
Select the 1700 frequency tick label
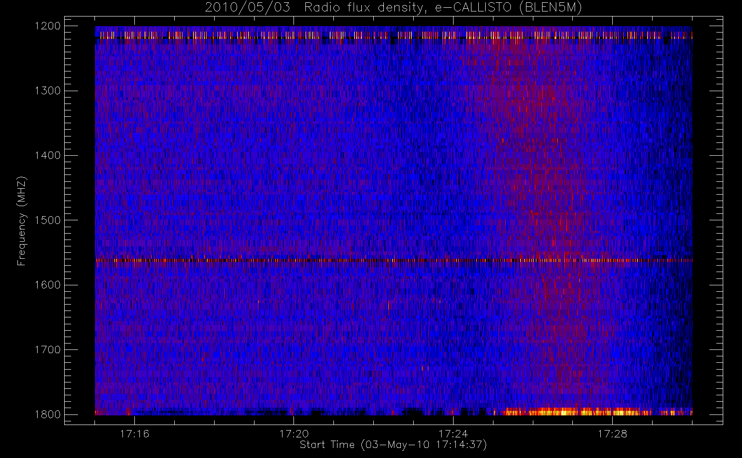[x=48, y=350]
